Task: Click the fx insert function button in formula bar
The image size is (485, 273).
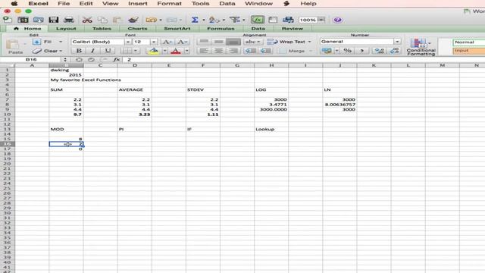Action: [x=116, y=59]
